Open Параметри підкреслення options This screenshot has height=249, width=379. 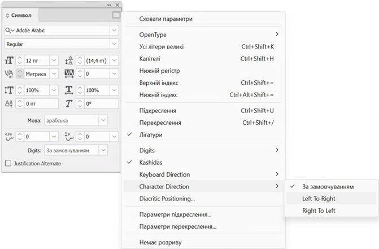pos(203,214)
